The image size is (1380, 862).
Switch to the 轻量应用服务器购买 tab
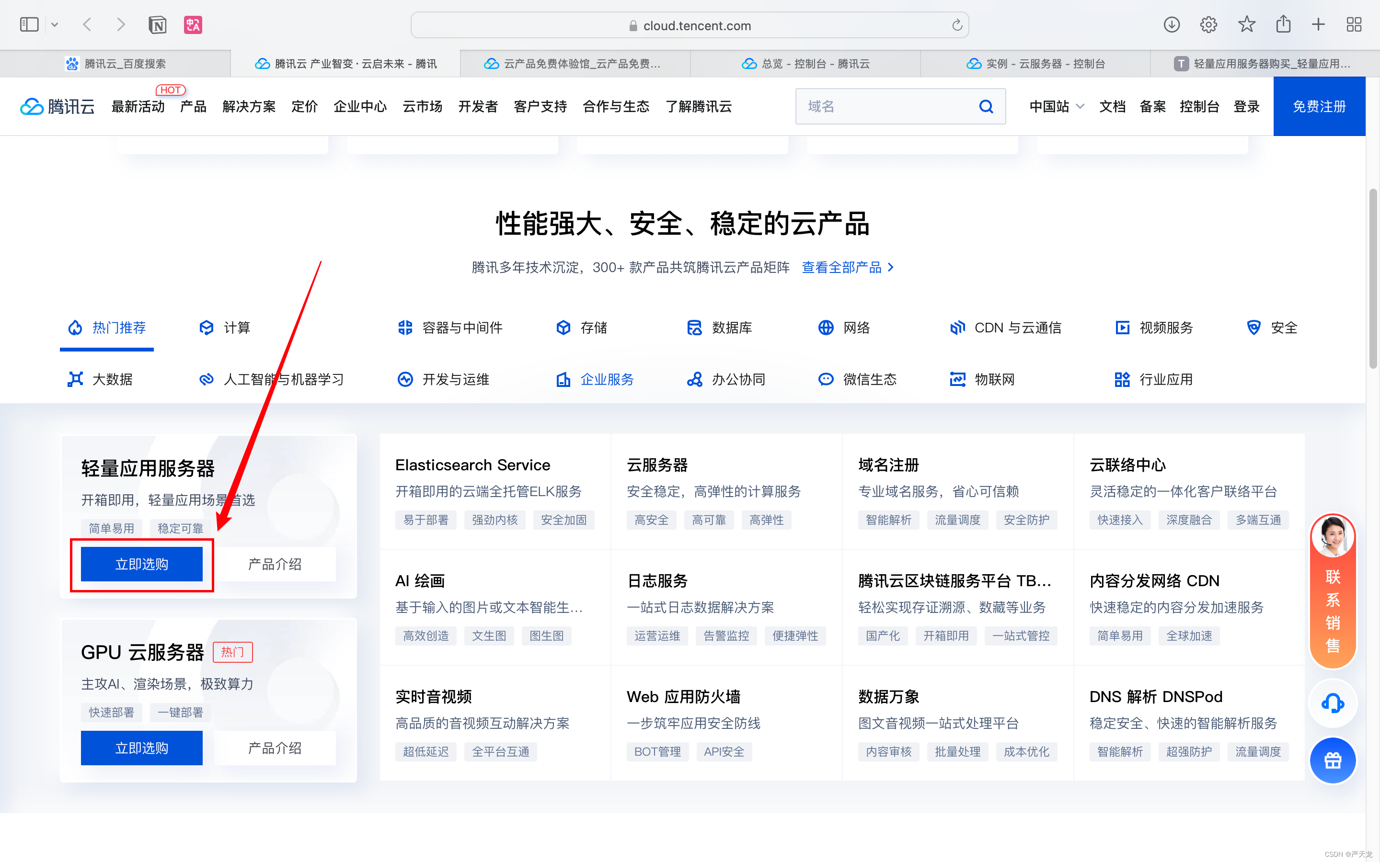click(1265, 63)
